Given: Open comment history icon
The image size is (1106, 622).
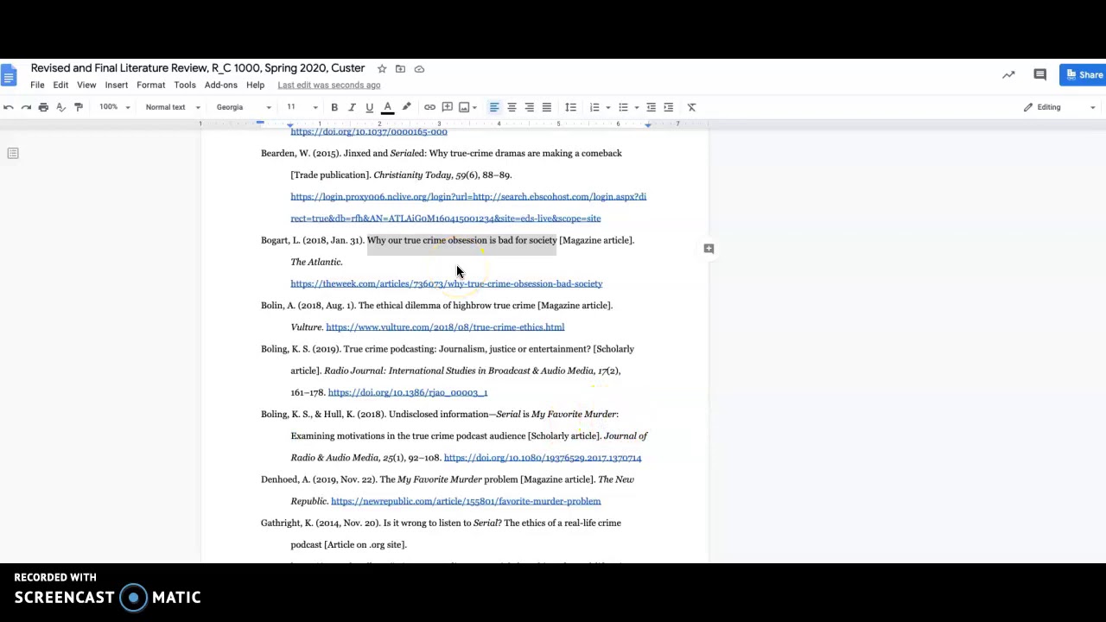Looking at the screenshot, I should coord(1040,75).
